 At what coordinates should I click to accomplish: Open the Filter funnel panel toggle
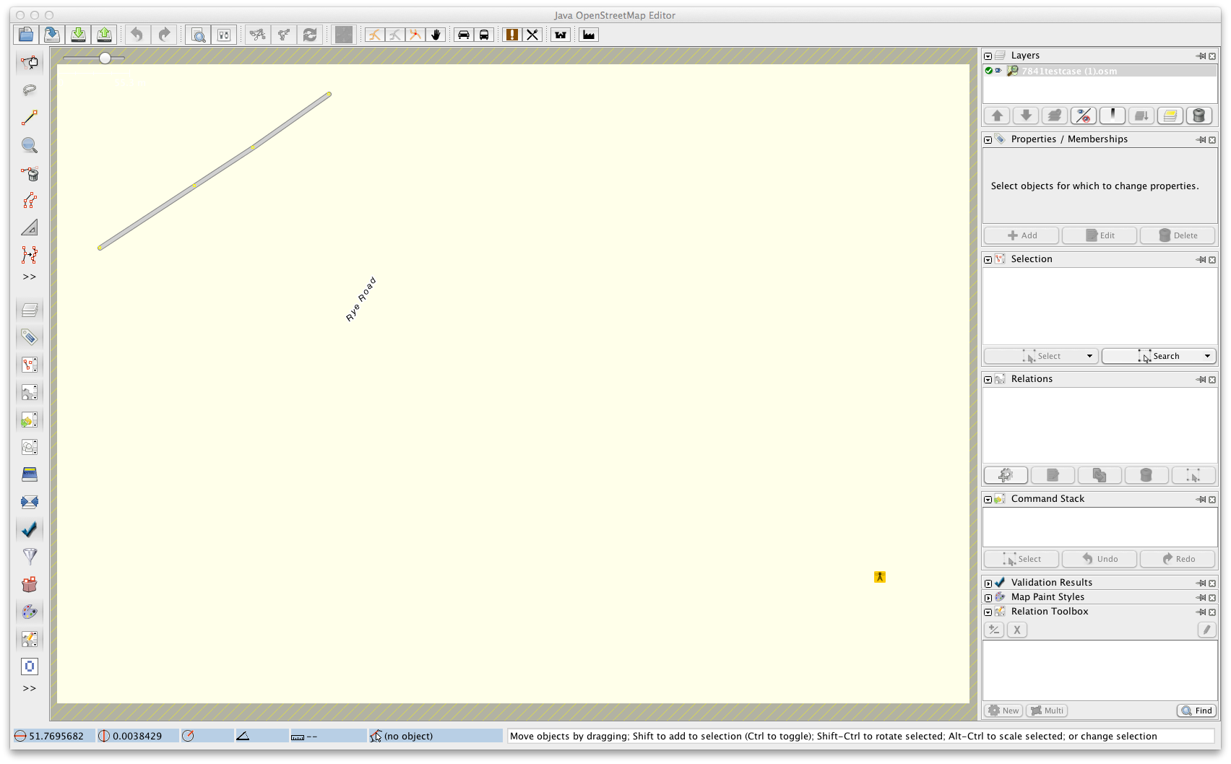[x=30, y=556]
